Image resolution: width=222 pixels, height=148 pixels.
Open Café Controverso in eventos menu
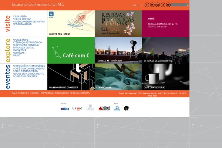click(25, 71)
